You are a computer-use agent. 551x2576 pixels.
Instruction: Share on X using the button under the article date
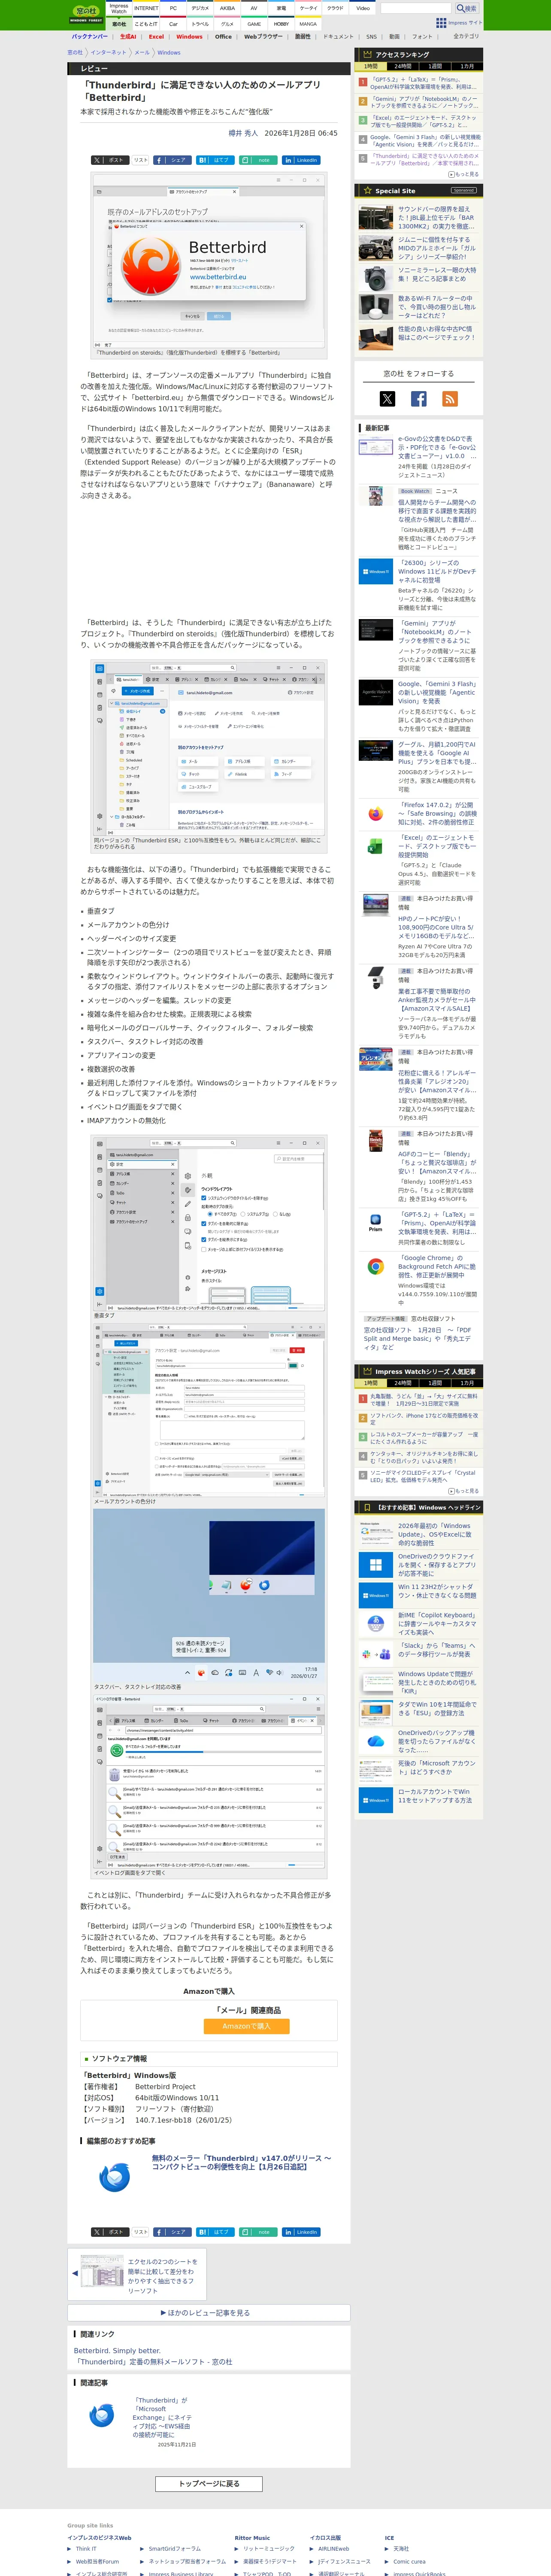pyautogui.click(x=109, y=160)
